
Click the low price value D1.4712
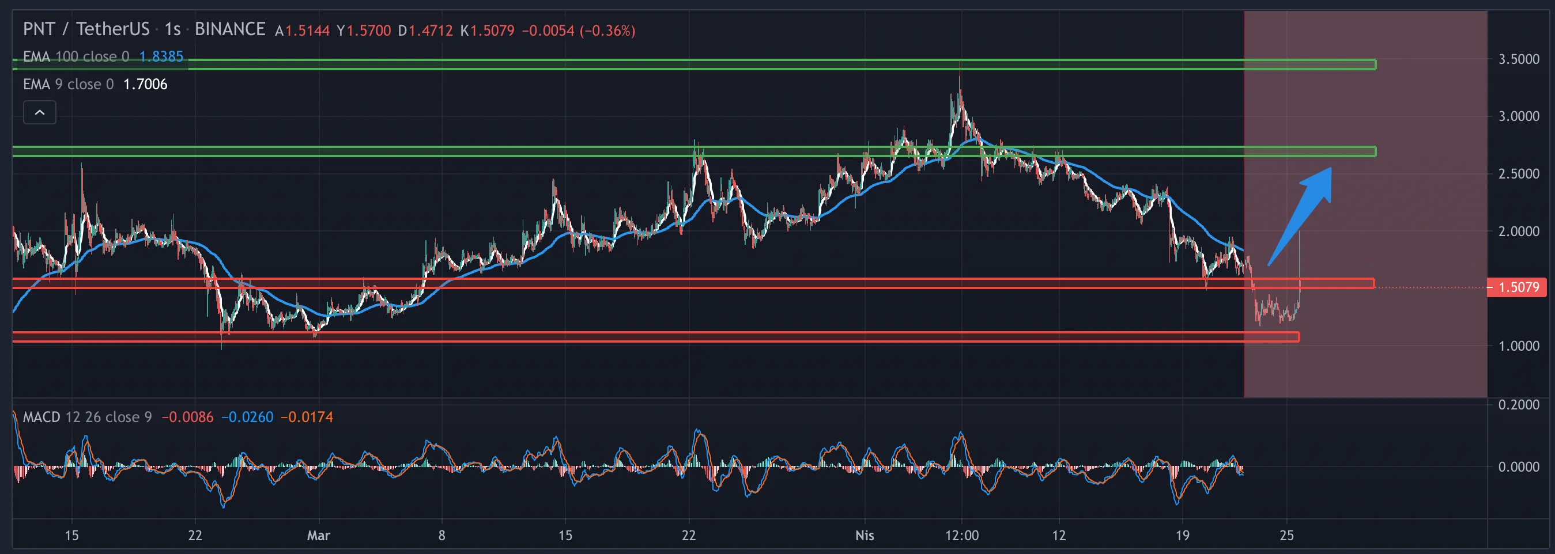coord(425,30)
